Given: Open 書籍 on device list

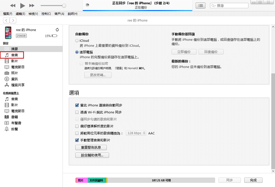Looking at the screenshot, I should click(31, 117).
